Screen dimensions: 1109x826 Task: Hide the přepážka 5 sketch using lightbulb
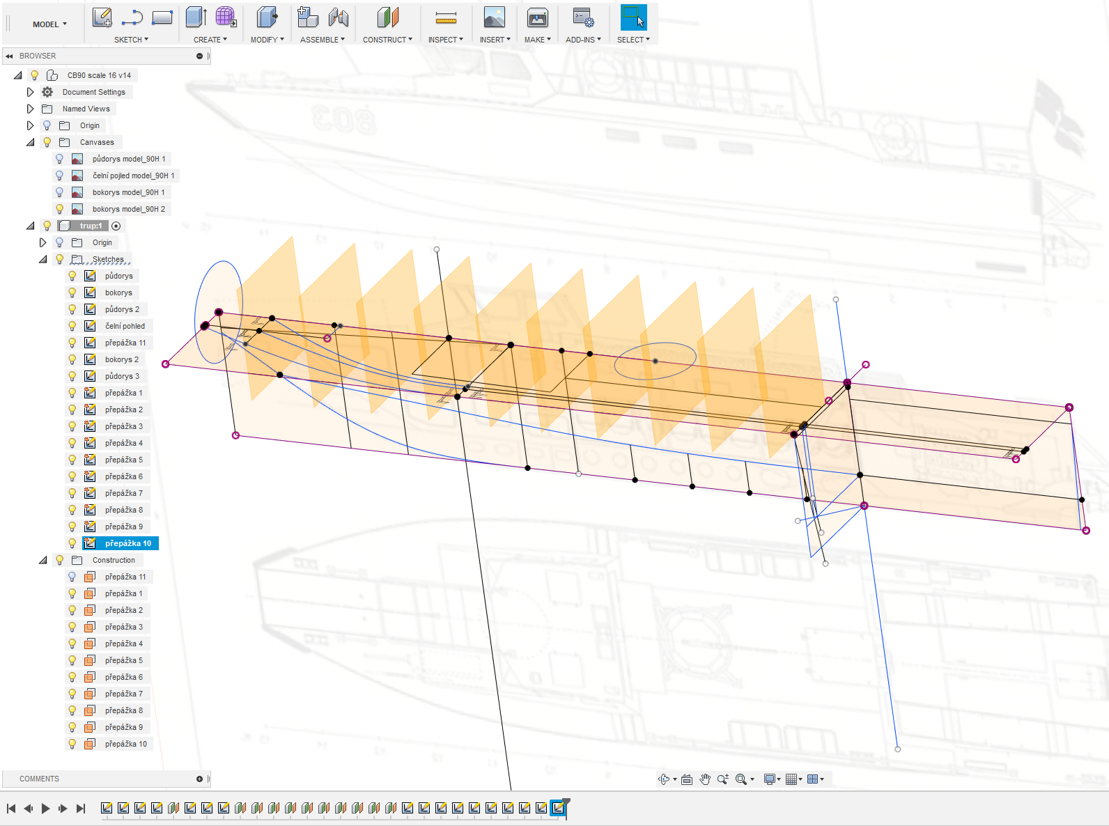click(72, 460)
